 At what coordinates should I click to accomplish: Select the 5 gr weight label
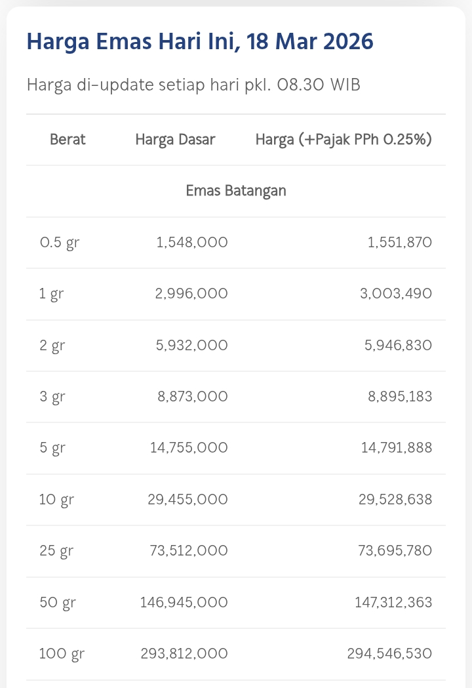(52, 449)
